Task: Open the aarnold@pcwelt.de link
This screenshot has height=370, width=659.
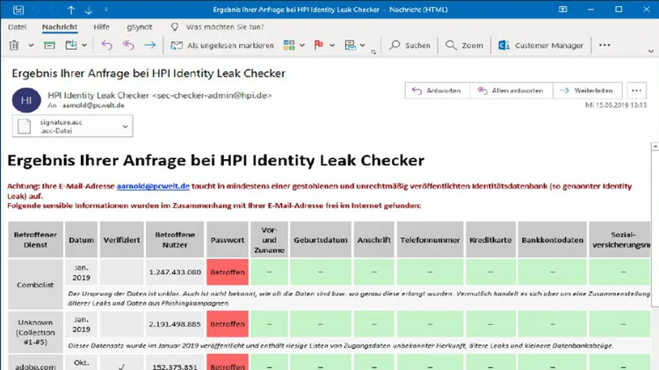Action: tap(153, 185)
